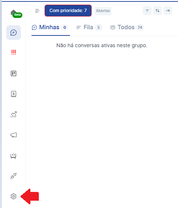View Reports via the chart icon

[x=14, y=114]
